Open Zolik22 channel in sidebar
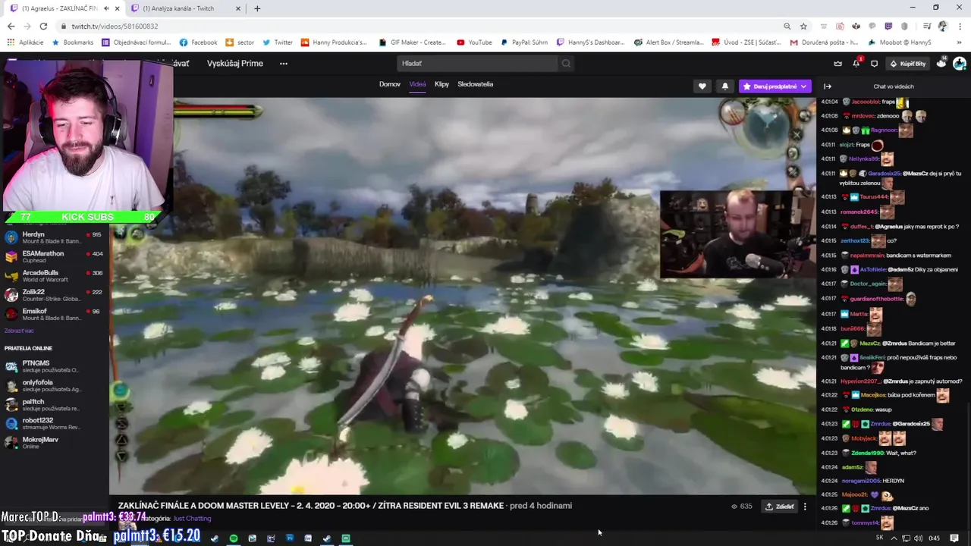Image resolution: width=971 pixels, height=546 pixels. tap(55, 295)
